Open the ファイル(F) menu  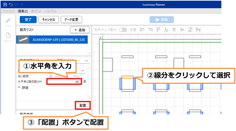tap(9, 11)
